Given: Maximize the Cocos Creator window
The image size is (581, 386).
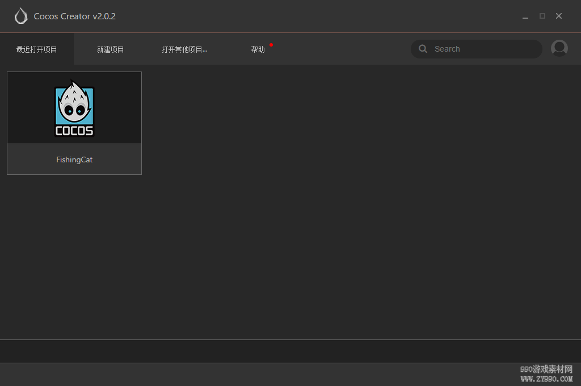Looking at the screenshot, I should pyautogui.click(x=542, y=16).
